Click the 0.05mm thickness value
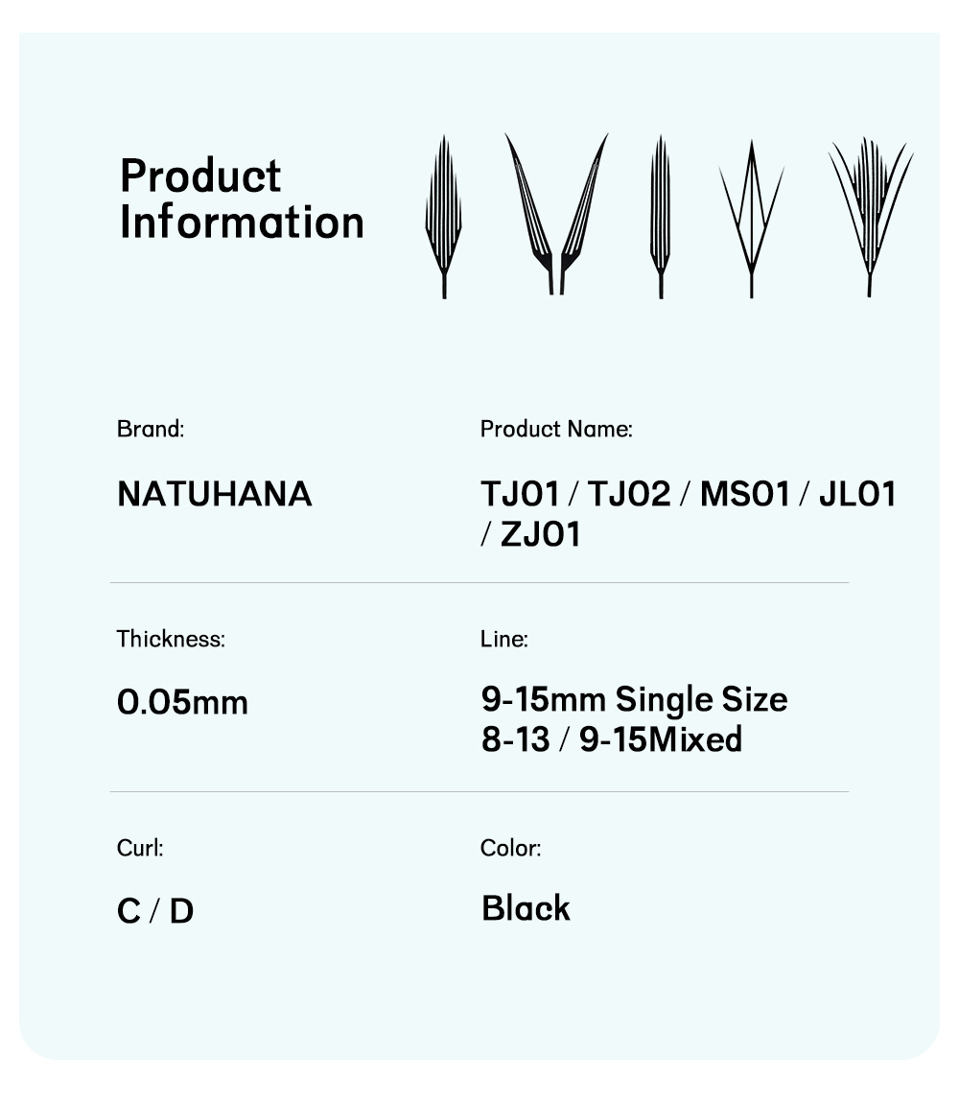Image resolution: width=959 pixels, height=1102 pixels. (182, 702)
